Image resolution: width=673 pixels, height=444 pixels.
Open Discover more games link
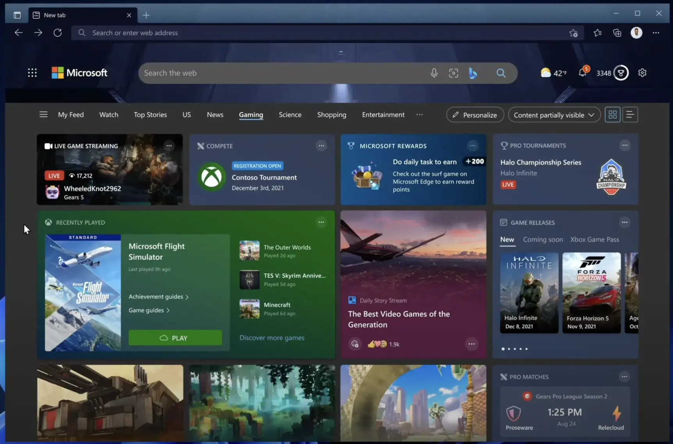pyautogui.click(x=272, y=338)
